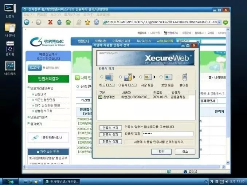The height and width of the screenshot is (185, 247).
Task: Click the vertical scrollbar down arrow
Action: point(228,162)
